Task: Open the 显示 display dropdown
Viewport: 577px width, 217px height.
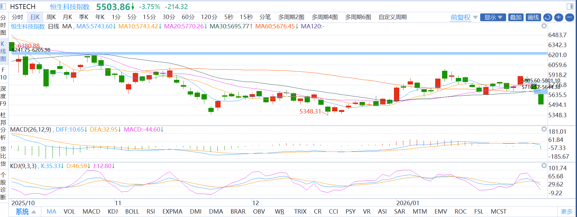Action: [493, 17]
